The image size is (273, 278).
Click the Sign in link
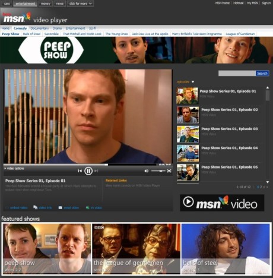tap(266, 3)
